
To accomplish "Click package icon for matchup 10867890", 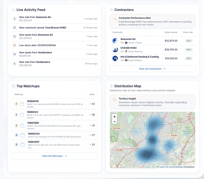I will 22,126.
